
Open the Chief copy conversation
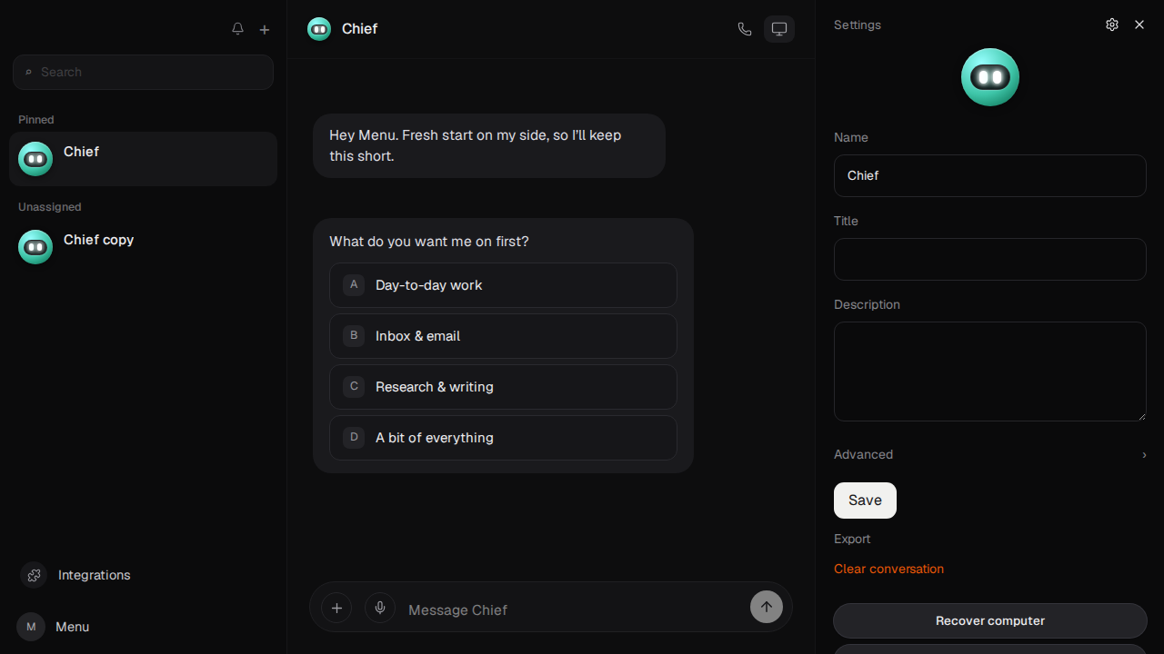(143, 247)
